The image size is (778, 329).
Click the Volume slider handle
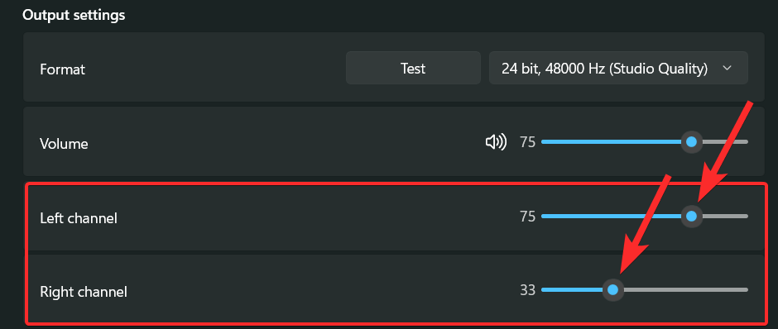pos(691,142)
